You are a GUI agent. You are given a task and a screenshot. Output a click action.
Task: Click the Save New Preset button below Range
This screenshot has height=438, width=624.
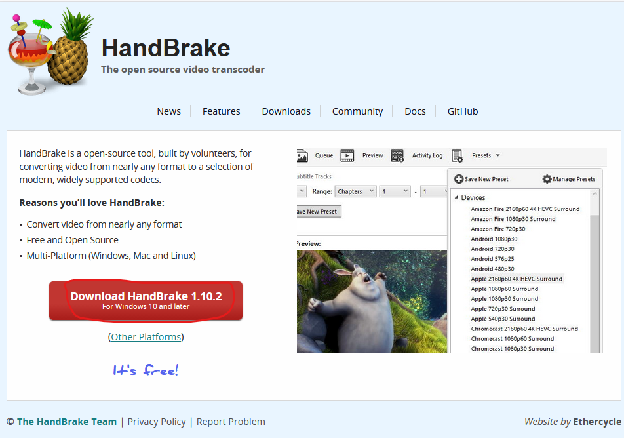pos(319,212)
